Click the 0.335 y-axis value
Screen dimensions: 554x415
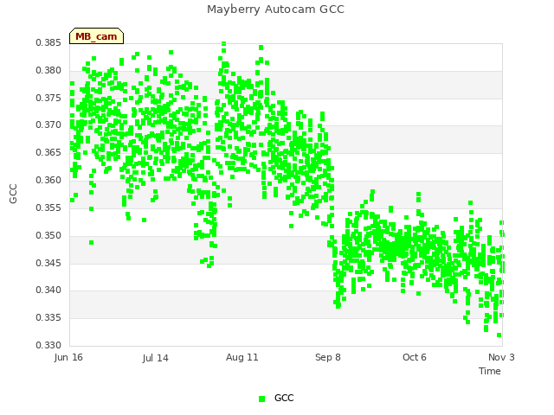pos(48,317)
